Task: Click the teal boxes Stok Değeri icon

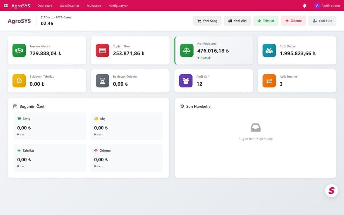Action: [x=269, y=50]
